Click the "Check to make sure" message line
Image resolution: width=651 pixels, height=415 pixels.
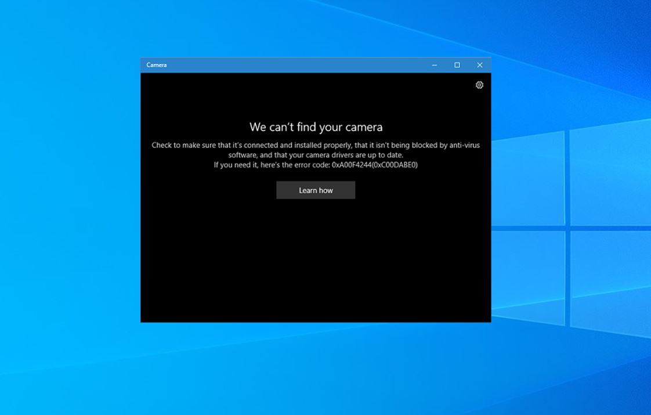tap(316, 145)
